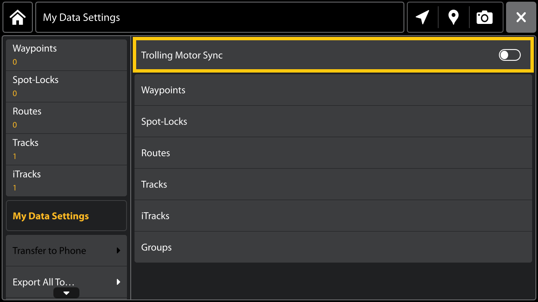Show more sidebar items with down arrow
Viewport: 538px width, 302px height.
66,293
